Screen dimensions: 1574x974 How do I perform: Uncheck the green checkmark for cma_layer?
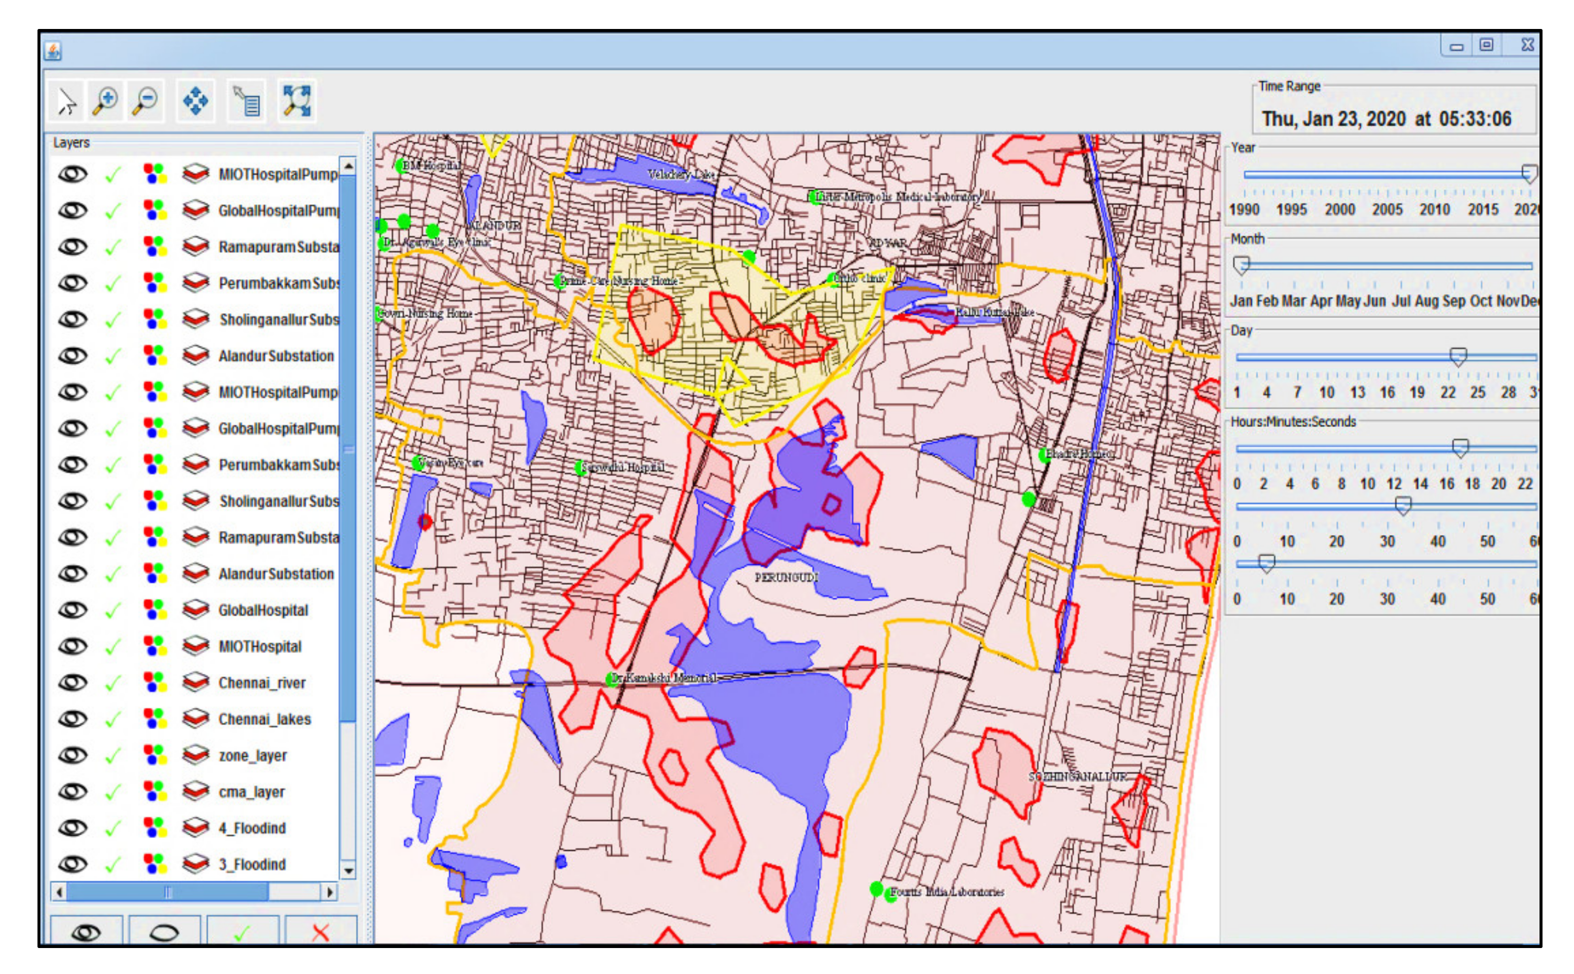(x=113, y=791)
